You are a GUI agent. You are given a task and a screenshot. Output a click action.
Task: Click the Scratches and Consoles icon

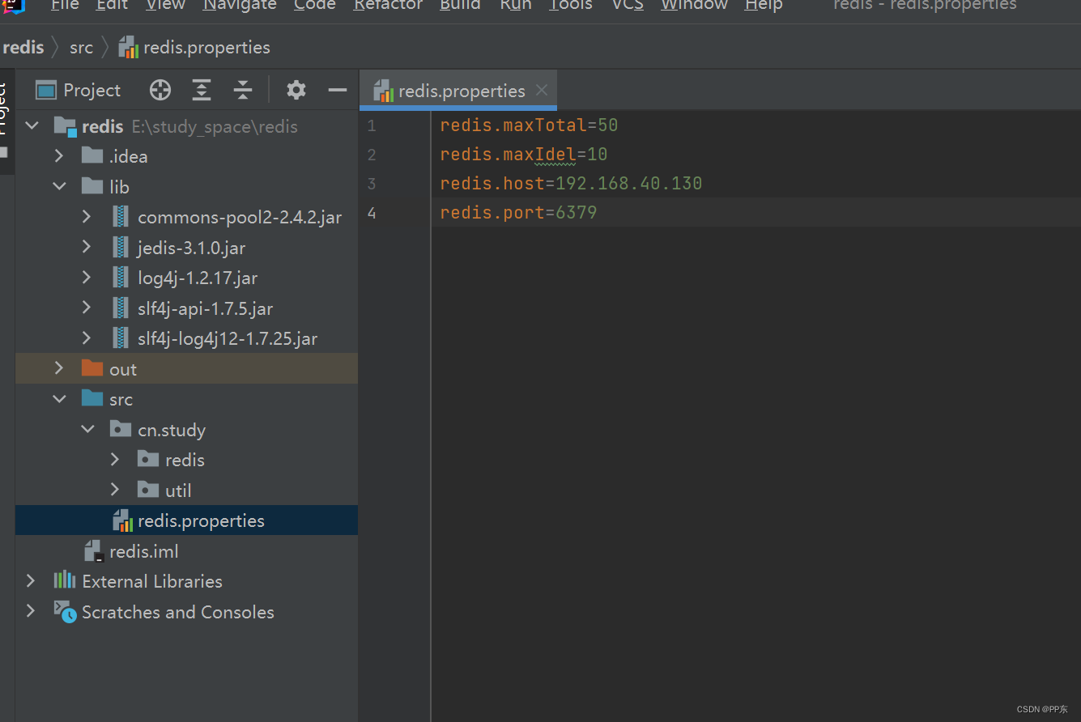click(65, 611)
